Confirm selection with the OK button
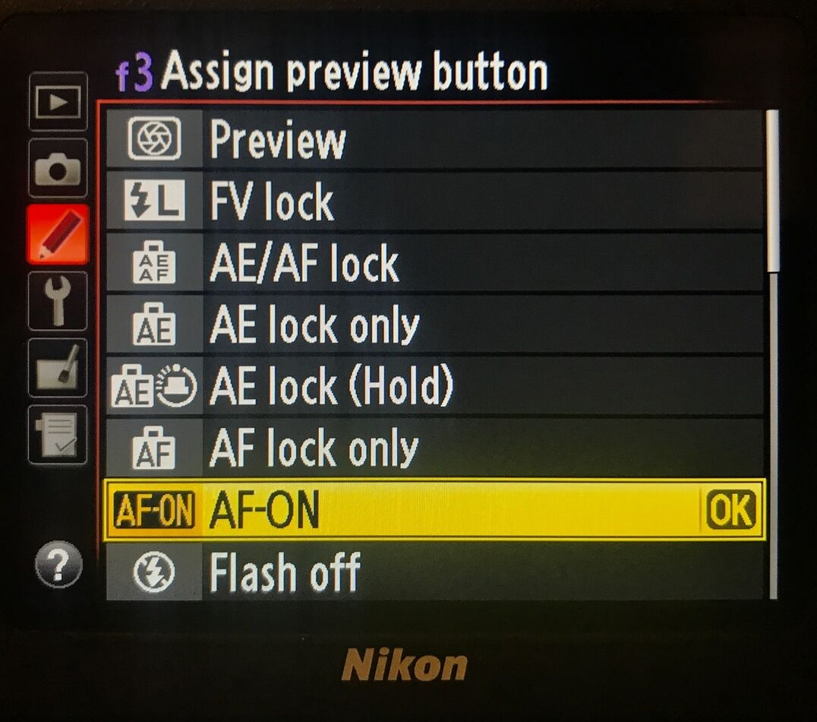This screenshot has width=817, height=722. pyautogui.click(x=731, y=510)
